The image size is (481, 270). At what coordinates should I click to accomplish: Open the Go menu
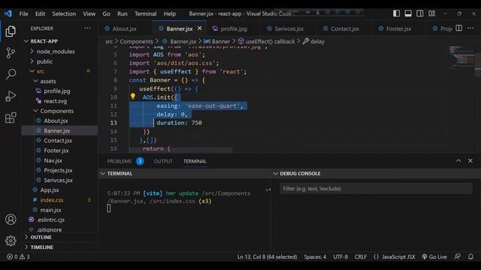click(106, 13)
